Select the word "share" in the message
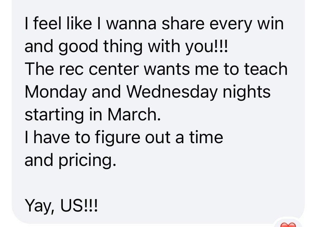The image size is (312, 227). click(183, 23)
